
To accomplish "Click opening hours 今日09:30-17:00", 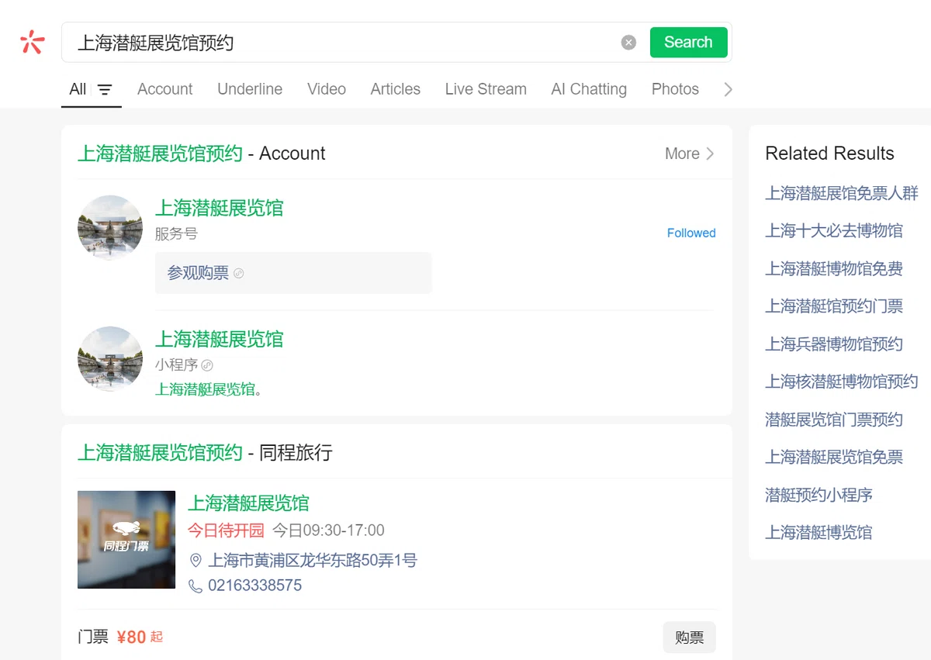I will coord(328,530).
